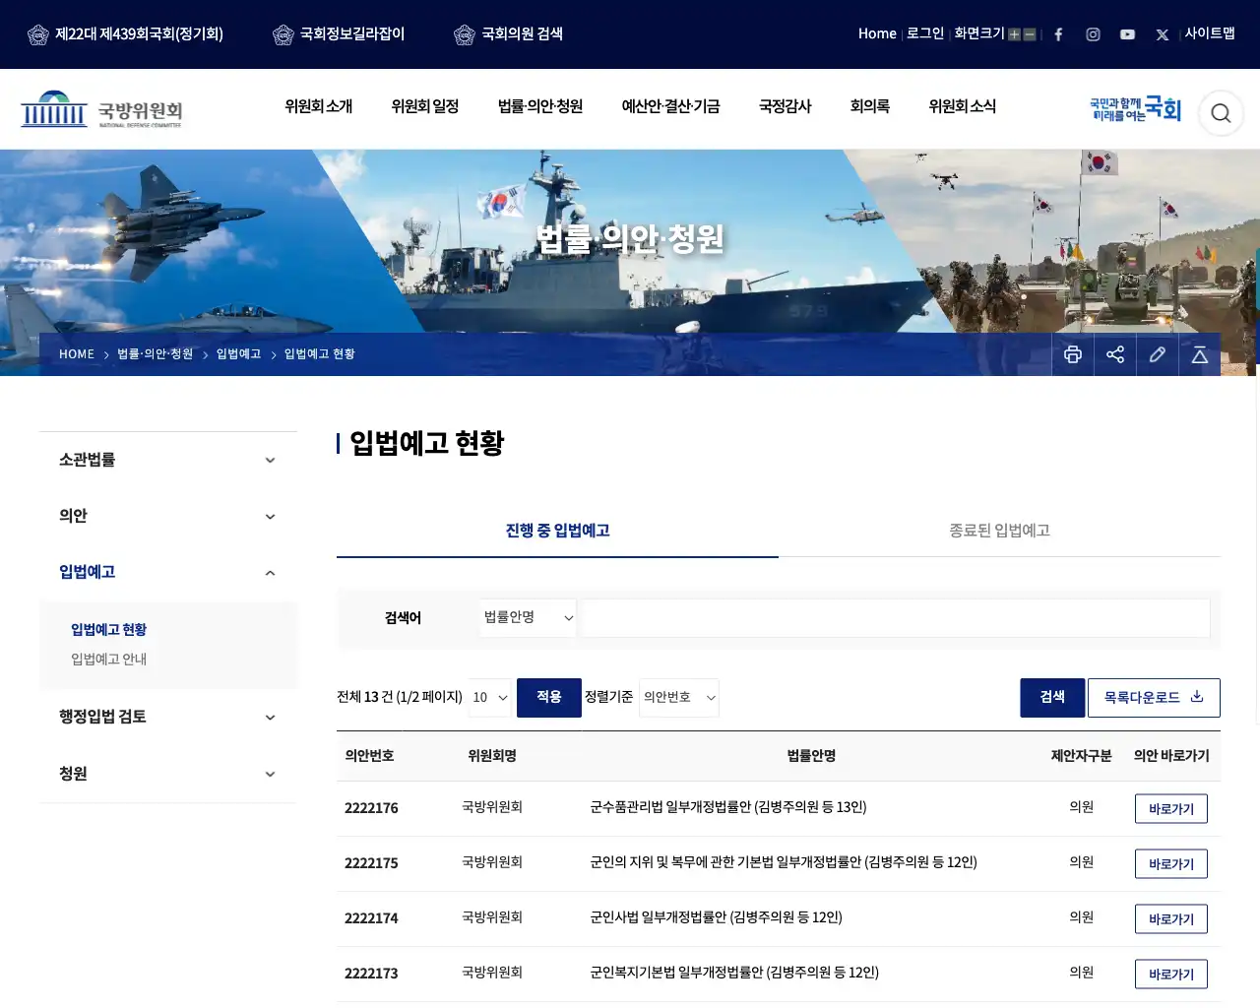
Task: Collapse the 입법예고 sidebar section
Action: point(167,572)
